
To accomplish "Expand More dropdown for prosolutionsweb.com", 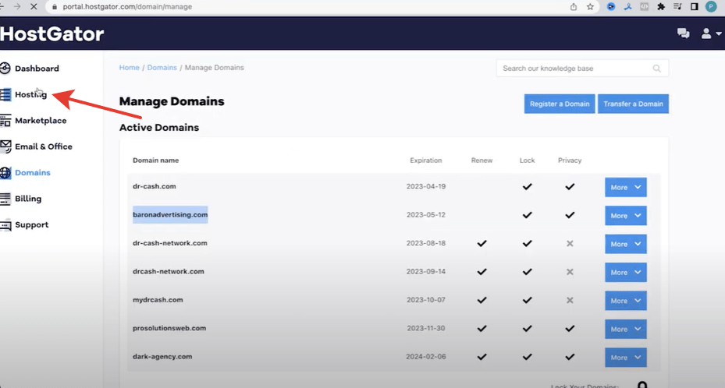I will [x=626, y=329].
